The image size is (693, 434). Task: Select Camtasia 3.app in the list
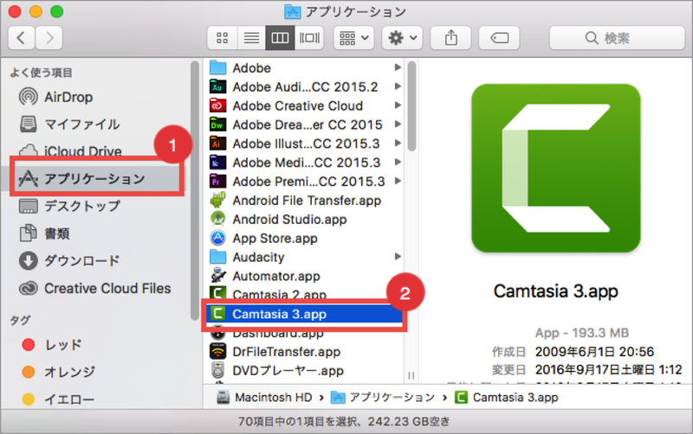click(305, 314)
